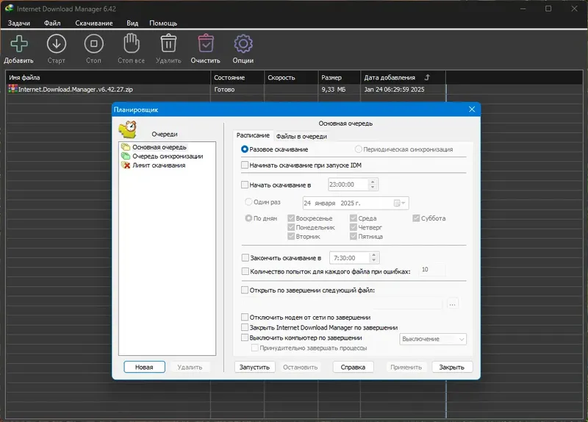588x422 pixels.
Task: Select Очередь синхронизации in queue list
Action: click(x=168, y=156)
